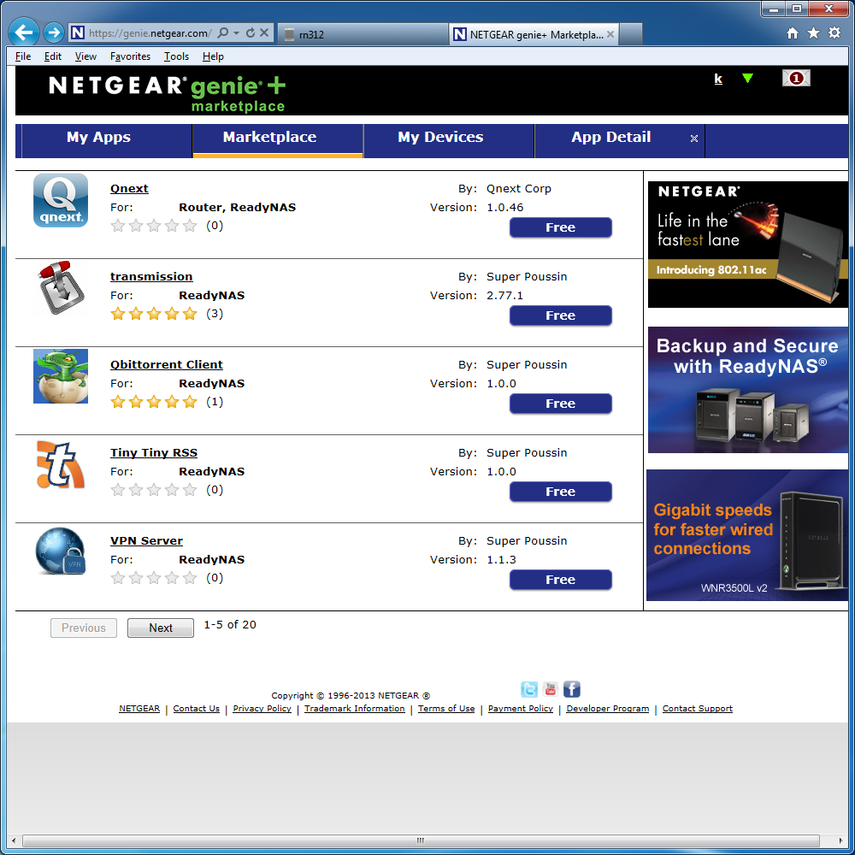This screenshot has width=855, height=855.
Task: Open the Favorites menu
Action: 130,56
